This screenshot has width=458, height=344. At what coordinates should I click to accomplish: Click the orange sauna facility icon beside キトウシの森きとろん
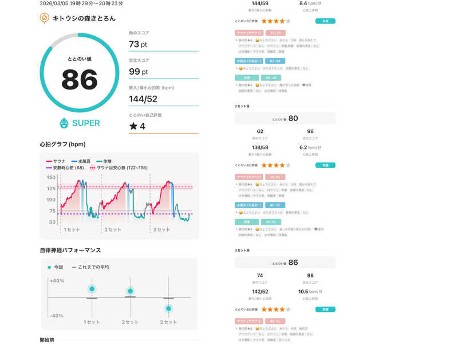coord(45,18)
